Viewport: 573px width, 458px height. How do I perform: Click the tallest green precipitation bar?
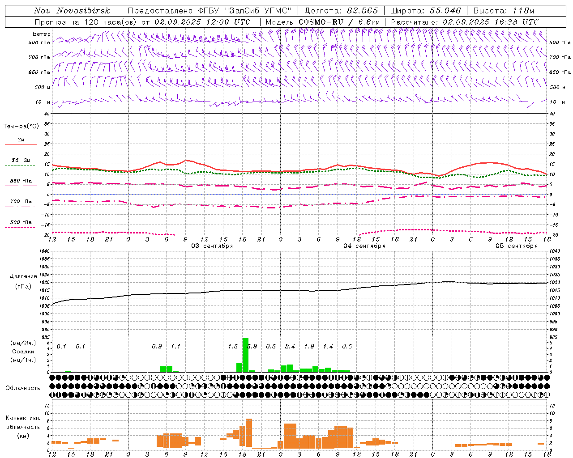coord(245,355)
